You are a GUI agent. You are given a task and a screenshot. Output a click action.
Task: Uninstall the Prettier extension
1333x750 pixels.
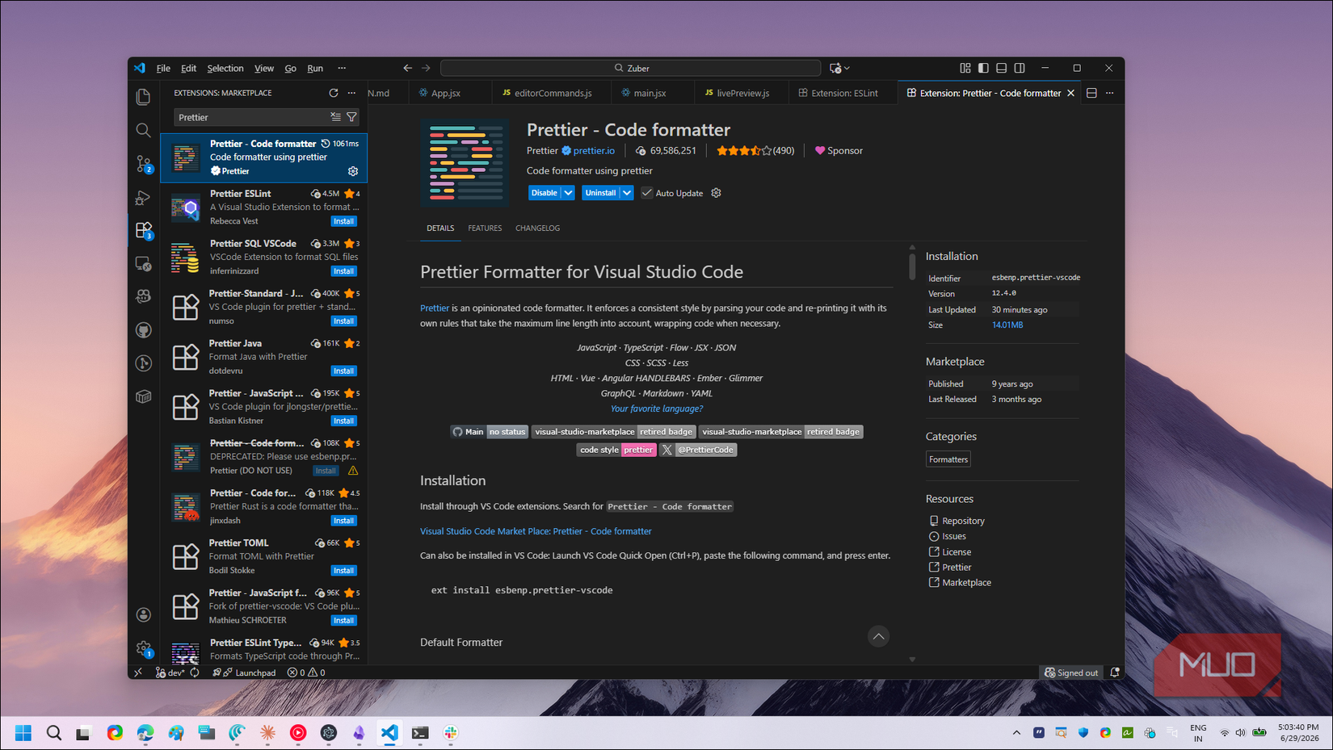[600, 193]
